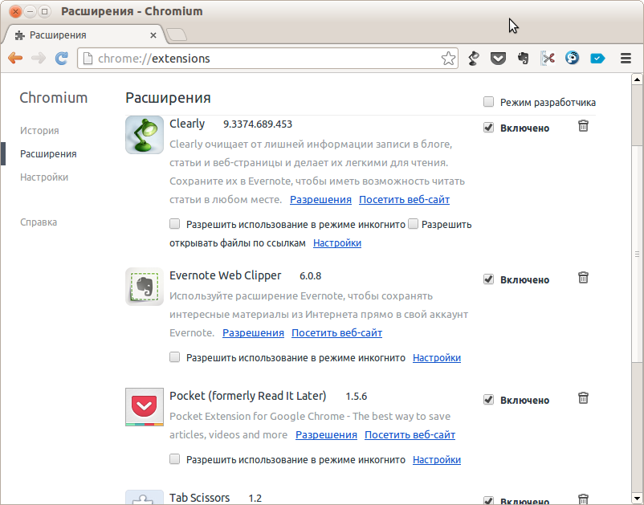Allow Pocket in incognito mode
644x505 pixels.
pos(174,459)
